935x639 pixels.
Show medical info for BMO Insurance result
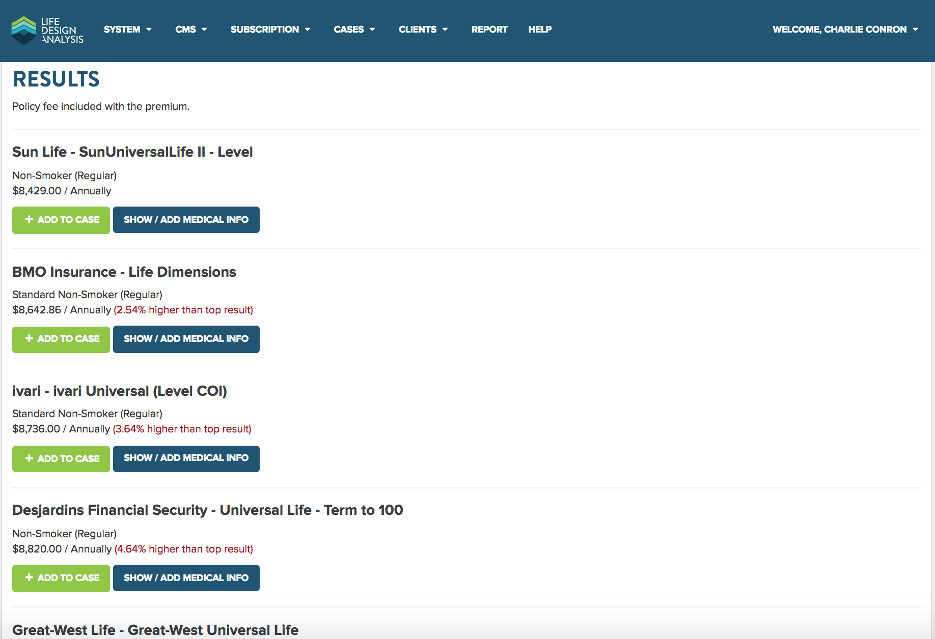(x=186, y=339)
